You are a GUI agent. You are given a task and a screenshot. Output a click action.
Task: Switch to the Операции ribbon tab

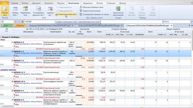(111, 3)
